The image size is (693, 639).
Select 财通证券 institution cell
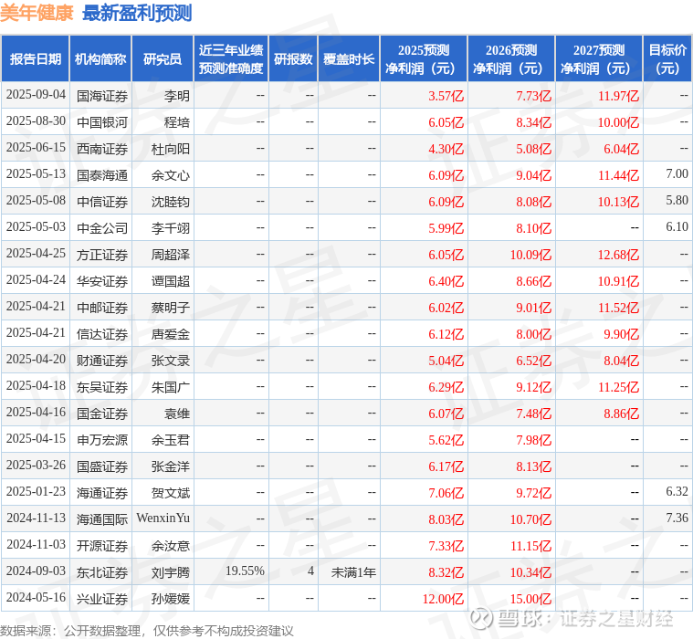click(102, 361)
